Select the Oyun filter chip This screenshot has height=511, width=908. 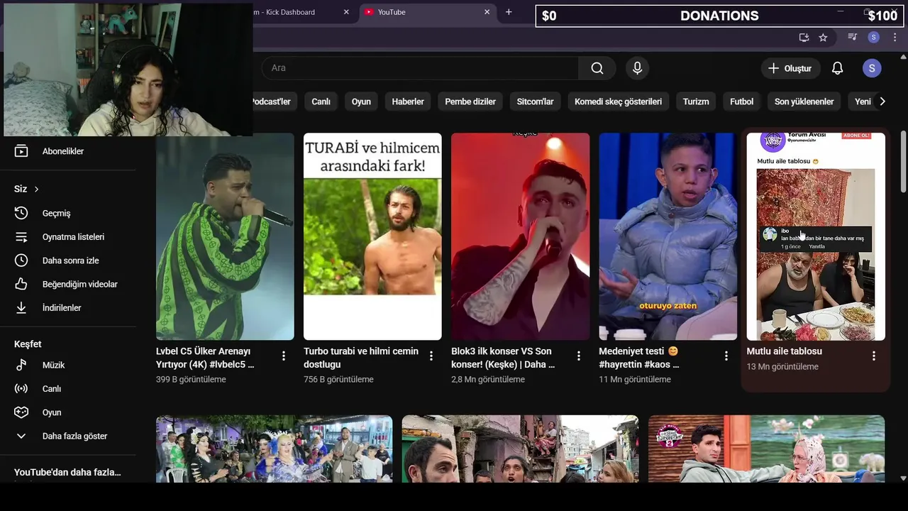click(361, 101)
